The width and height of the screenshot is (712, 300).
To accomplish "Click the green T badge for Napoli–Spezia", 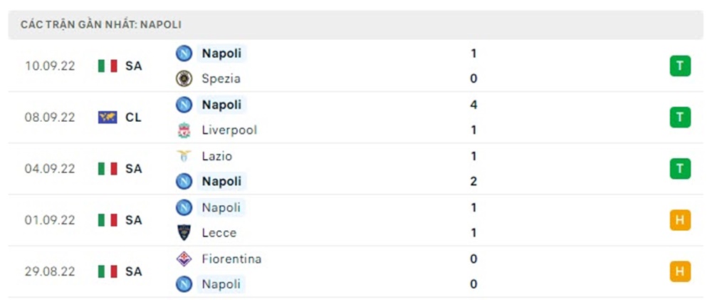I will click(680, 66).
